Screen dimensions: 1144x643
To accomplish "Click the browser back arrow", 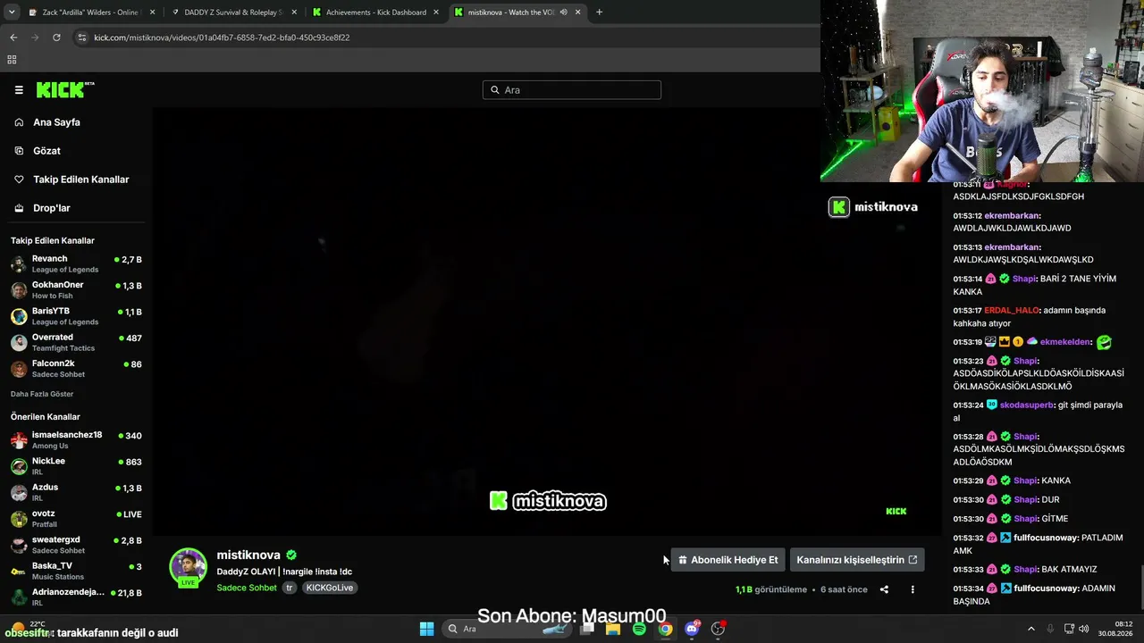I will click(13, 38).
